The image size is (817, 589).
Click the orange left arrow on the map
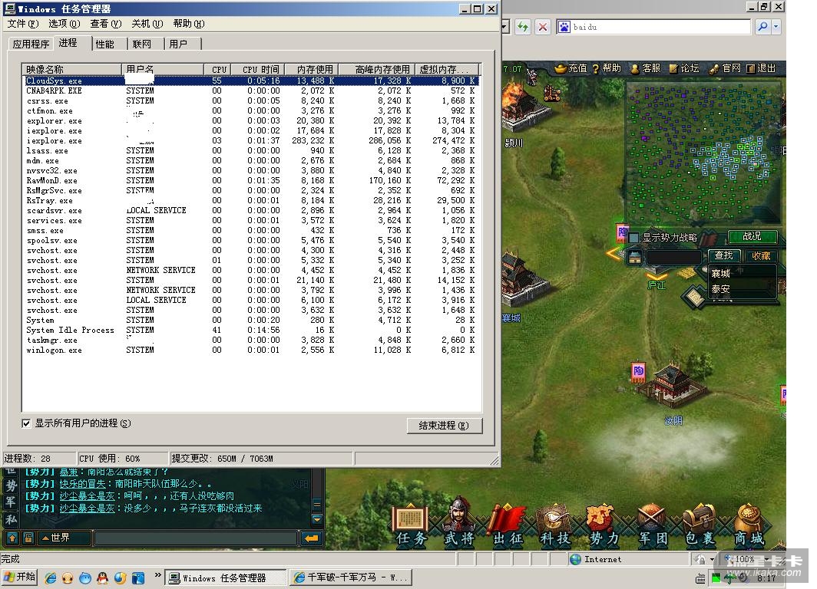pos(613,254)
